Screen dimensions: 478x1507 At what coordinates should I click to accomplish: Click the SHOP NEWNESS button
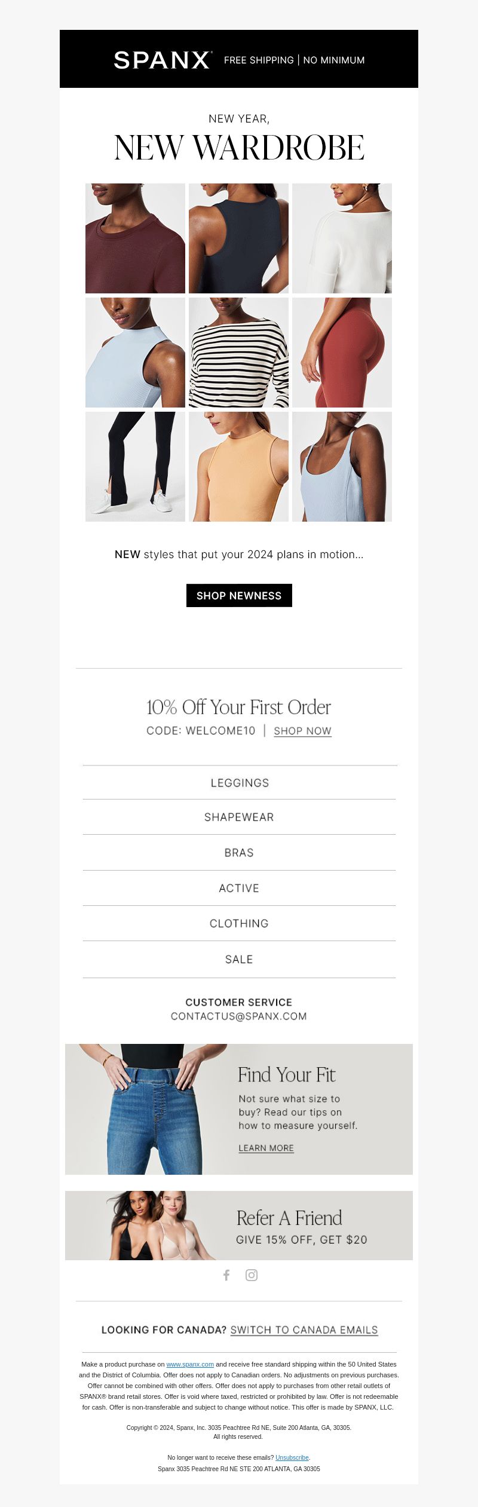click(x=239, y=595)
